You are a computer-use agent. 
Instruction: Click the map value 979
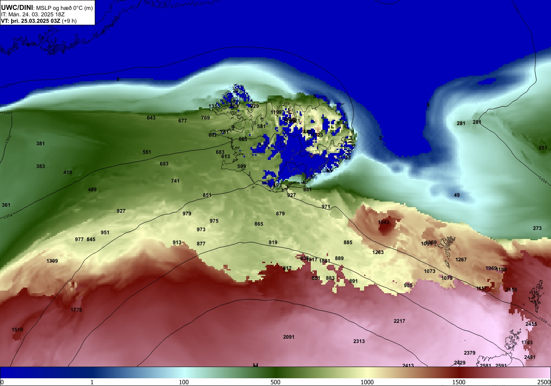[x=187, y=214]
